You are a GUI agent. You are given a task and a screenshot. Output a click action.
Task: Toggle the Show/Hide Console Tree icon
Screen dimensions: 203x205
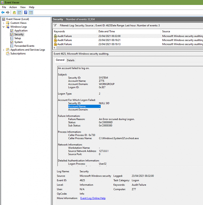(19, 12)
